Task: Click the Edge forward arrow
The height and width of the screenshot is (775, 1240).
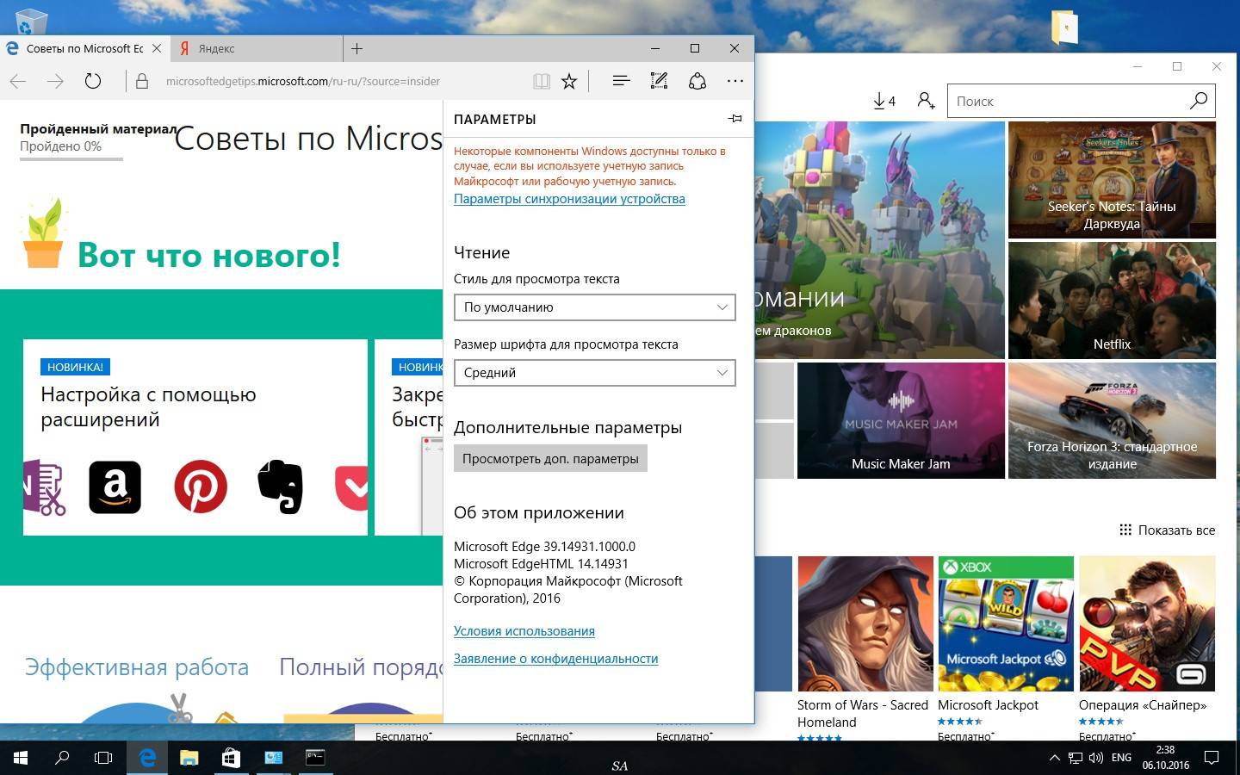Action: pyautogui.click(x=55, y=81)
